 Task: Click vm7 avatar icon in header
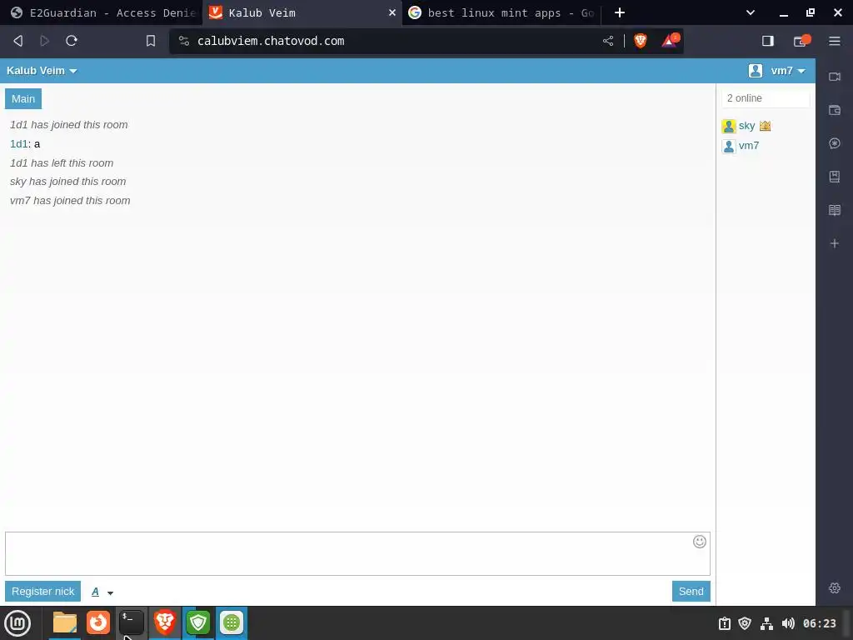point(755,71)
